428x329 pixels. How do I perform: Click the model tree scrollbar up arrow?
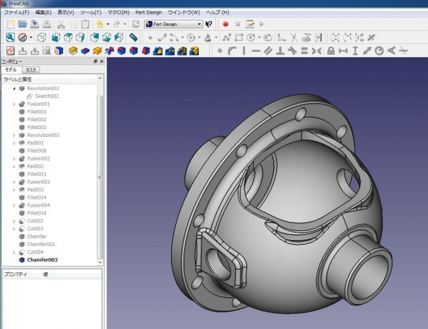[100, 78]
